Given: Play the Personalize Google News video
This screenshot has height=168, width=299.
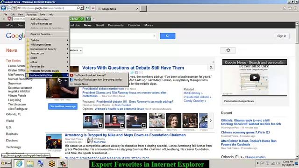Looking at the screenshot, I should pyautogui.click(x=255, y=77).
